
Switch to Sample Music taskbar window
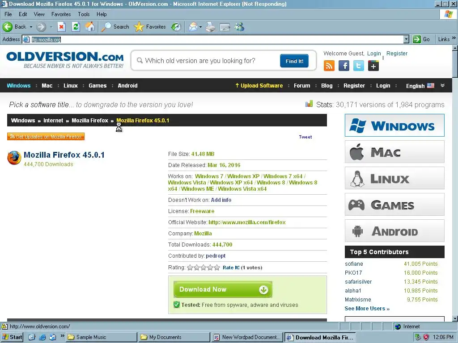102,337
